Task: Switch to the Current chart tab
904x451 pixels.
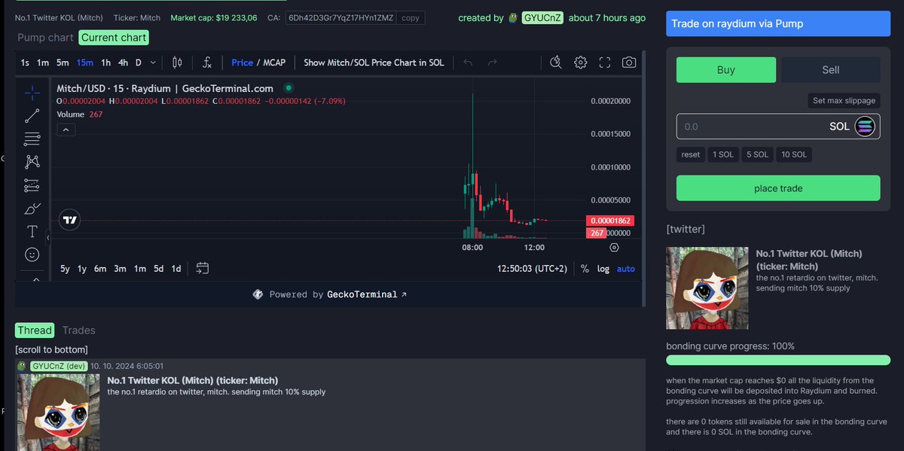Action: (x=114, y=37)
